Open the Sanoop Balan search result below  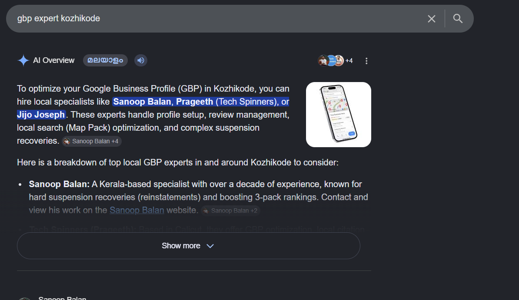[62, 298]
